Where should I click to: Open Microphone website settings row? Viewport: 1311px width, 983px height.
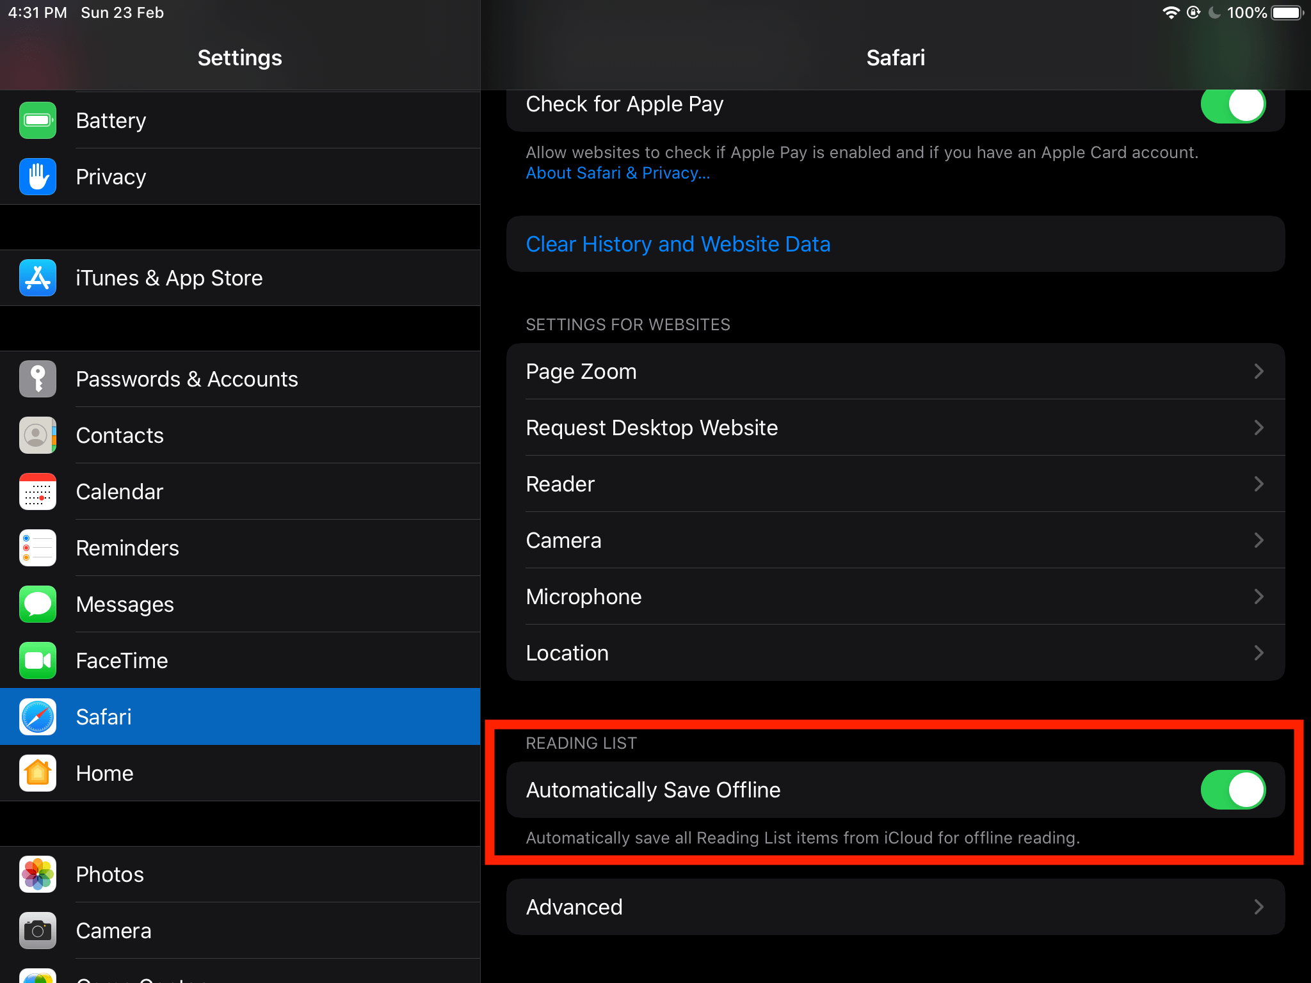895,596
